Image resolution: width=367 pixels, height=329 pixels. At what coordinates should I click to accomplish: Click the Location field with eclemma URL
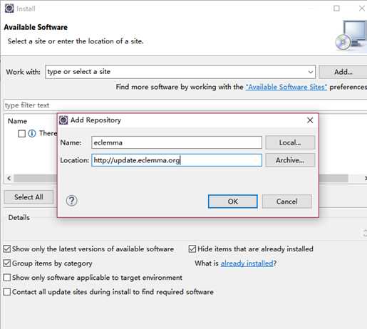click(x=177, y=160)
